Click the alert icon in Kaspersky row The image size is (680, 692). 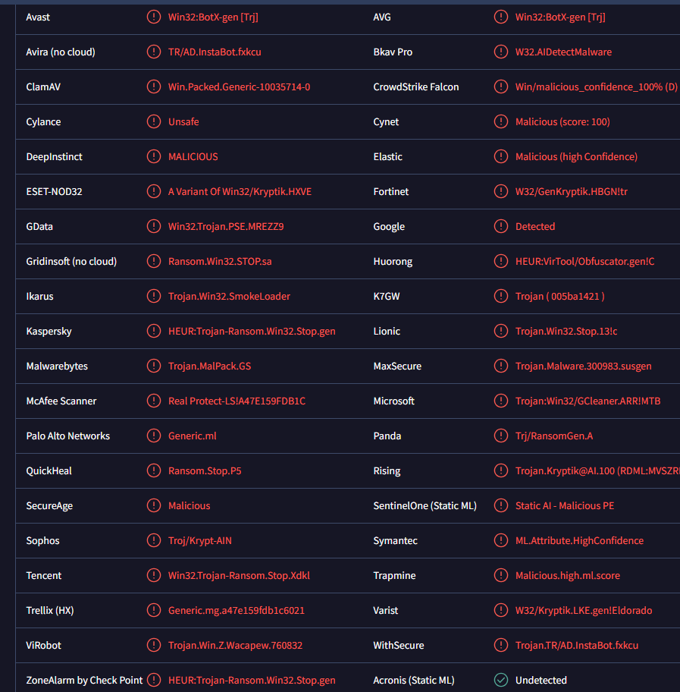[x=154, y=332]
